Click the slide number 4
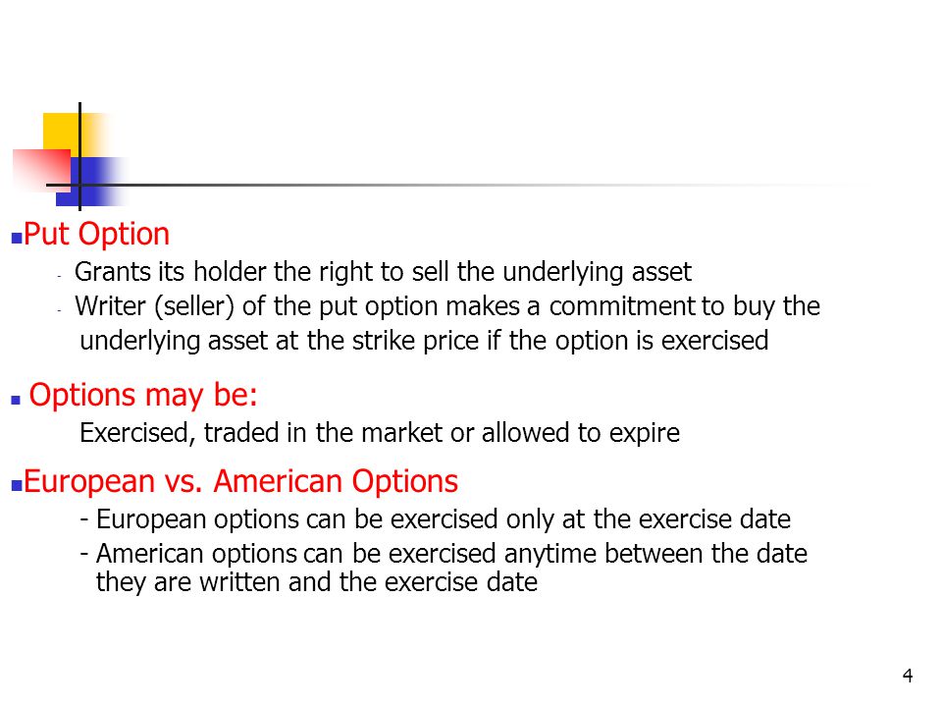 coord(908,676)
